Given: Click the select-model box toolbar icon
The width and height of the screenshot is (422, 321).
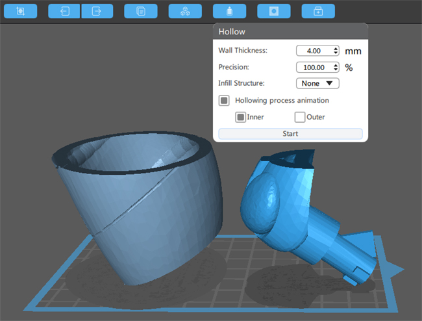Looking at the screenshot, I should [21, 11].
